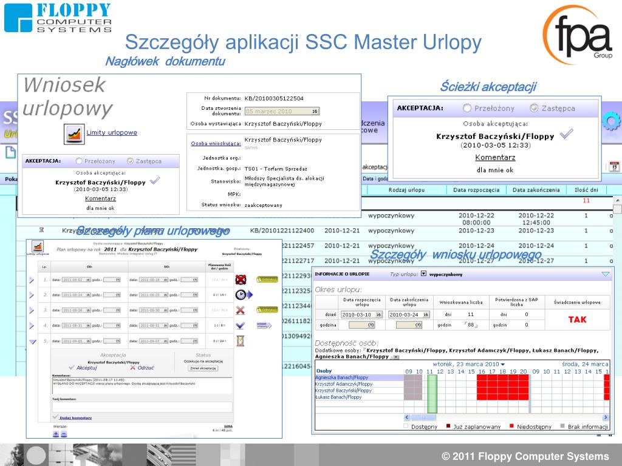
Task: Sort by Data rozpoczęcia column header
Action: 476,190
